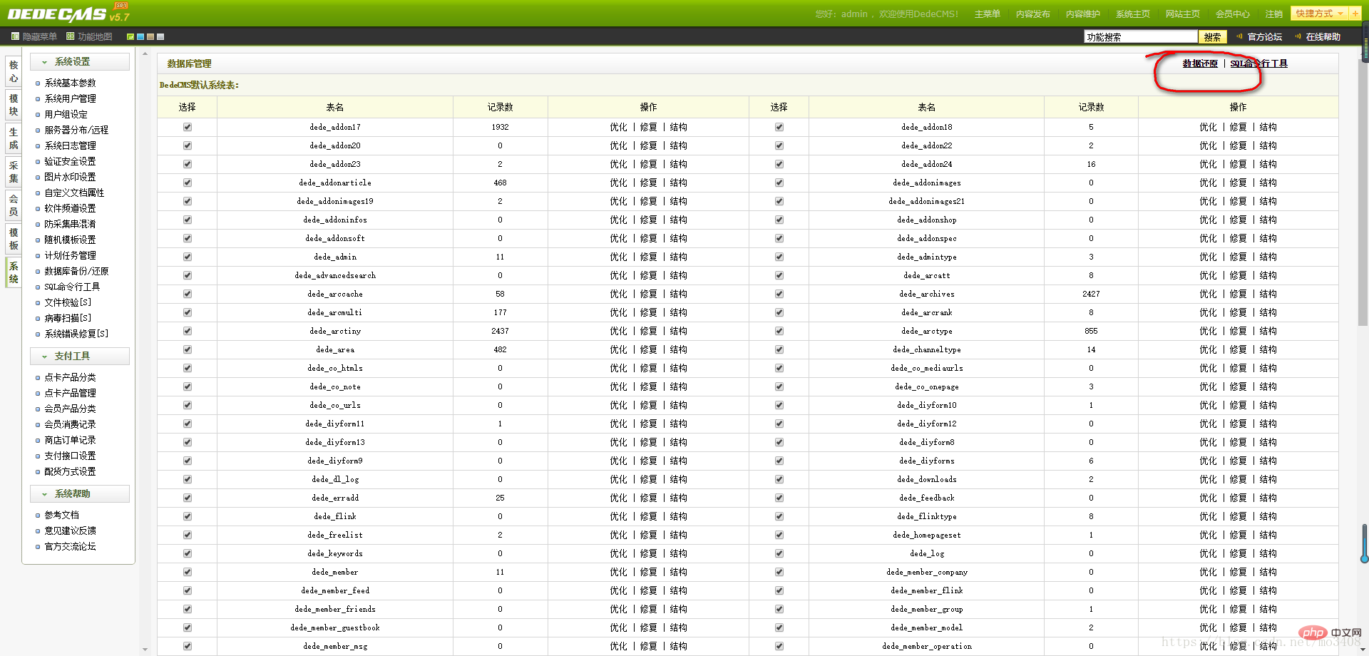Click 结构 for dede_archives table
This screenshot has height=656, width=1369.
click(x=1268, y=294)
